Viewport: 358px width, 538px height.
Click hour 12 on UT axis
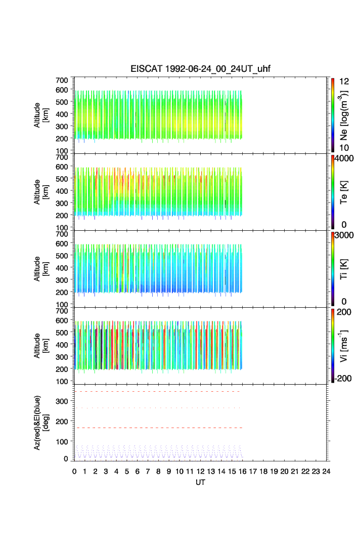pos(200,471)
